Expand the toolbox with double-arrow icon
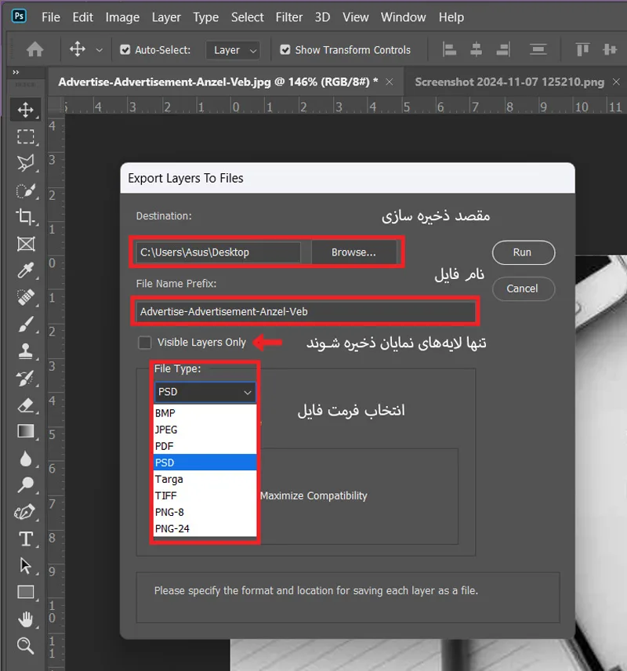Image resolution: width=627 pixels, height=671 pixels. [x=16, y=72]
